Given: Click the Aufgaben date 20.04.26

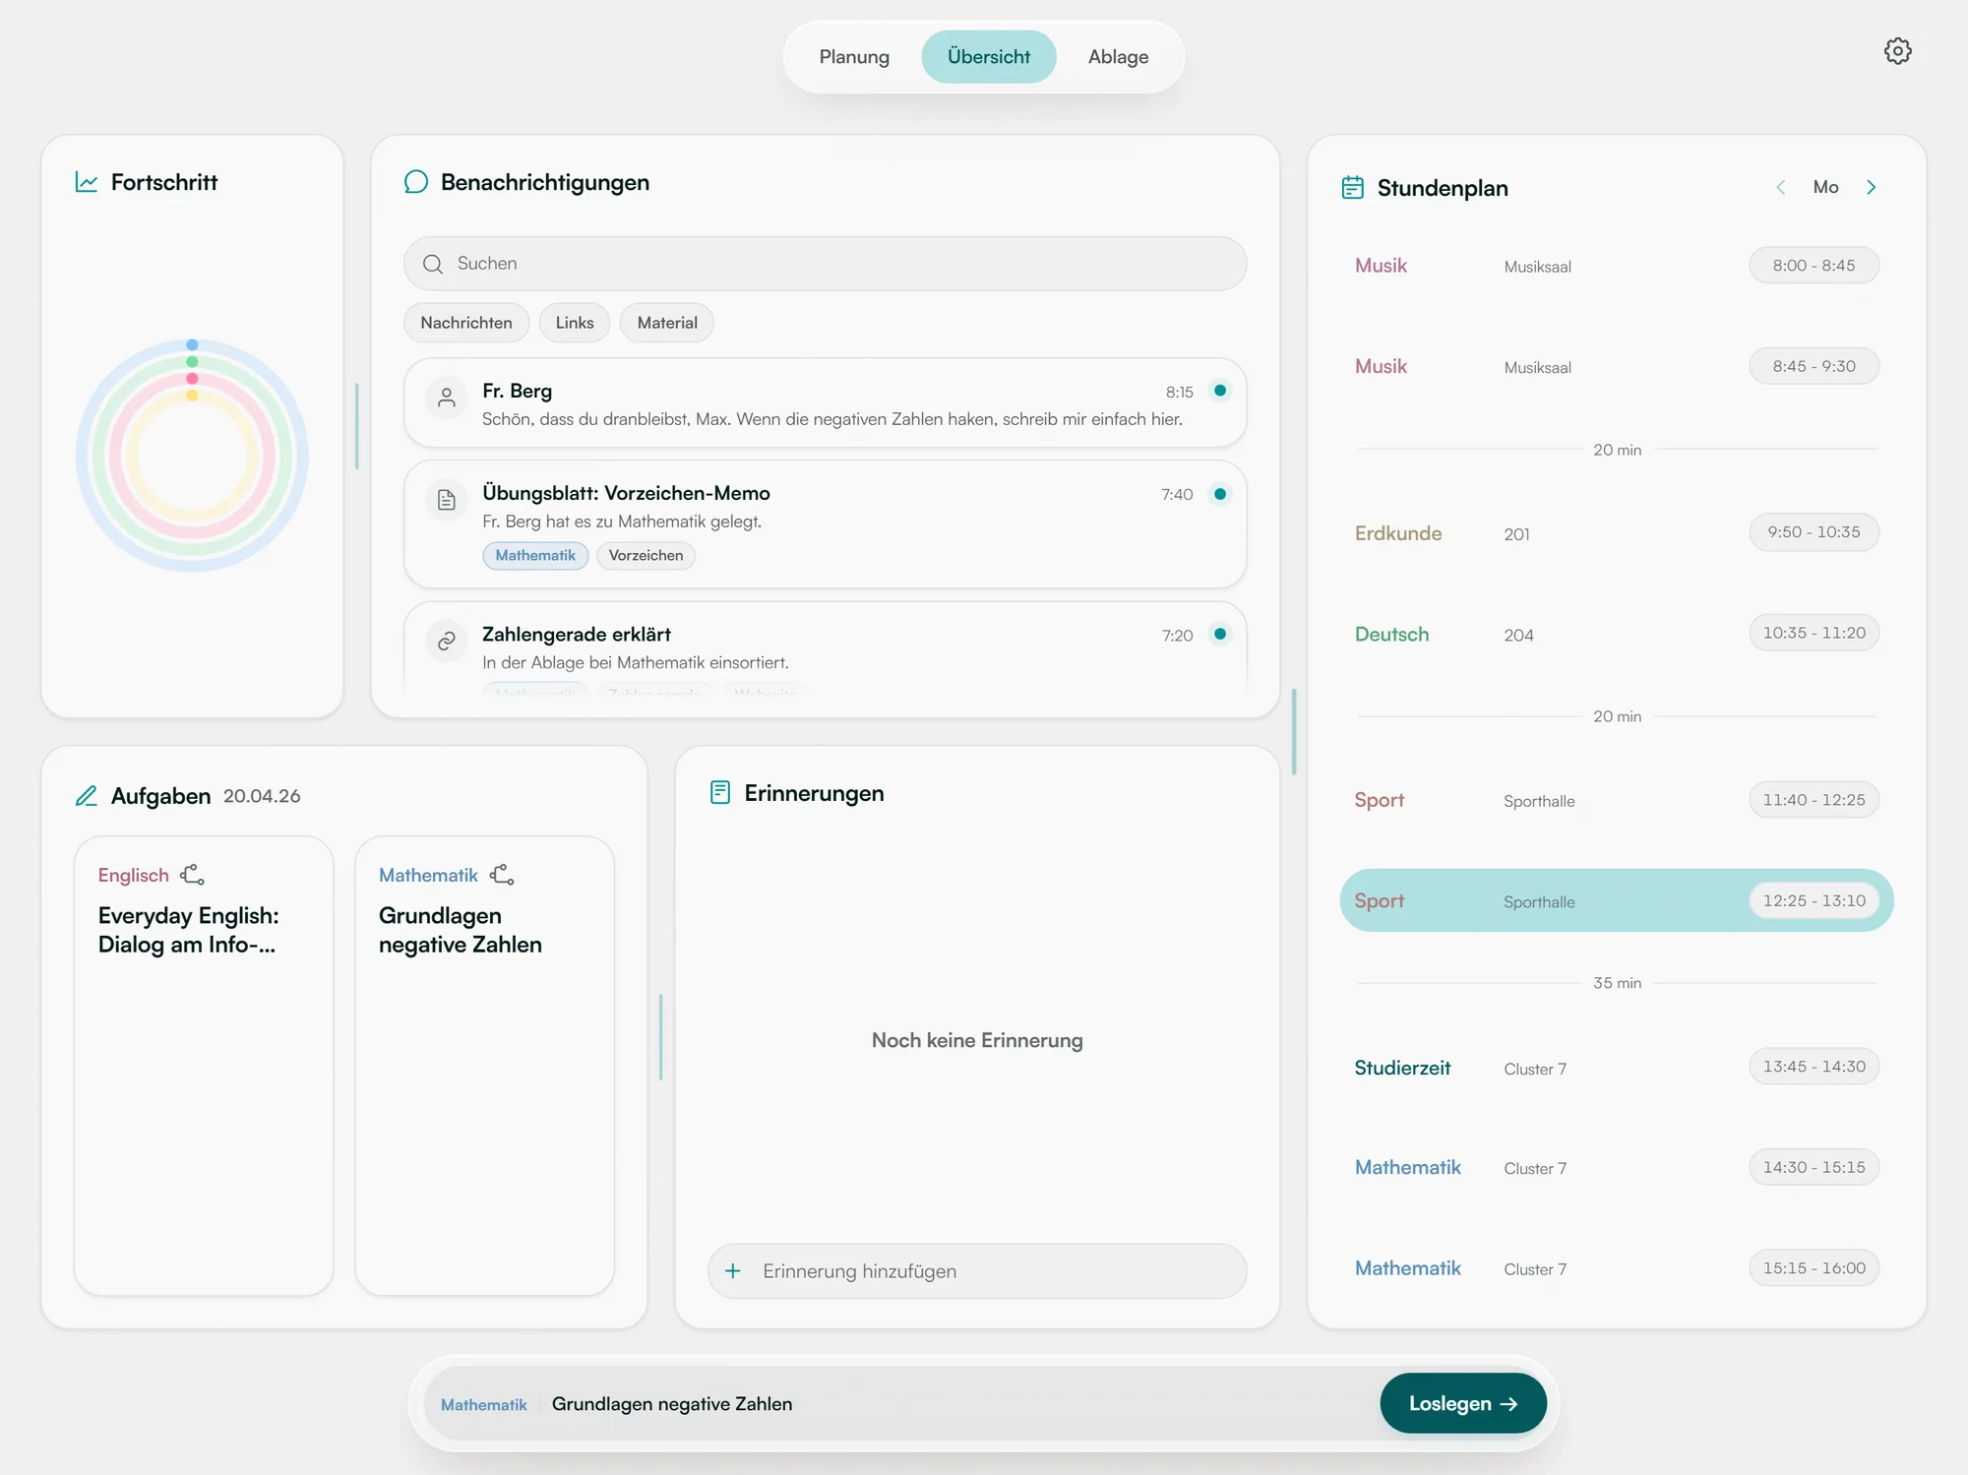Looking at the screenshot, I should [x=262, y=796].
